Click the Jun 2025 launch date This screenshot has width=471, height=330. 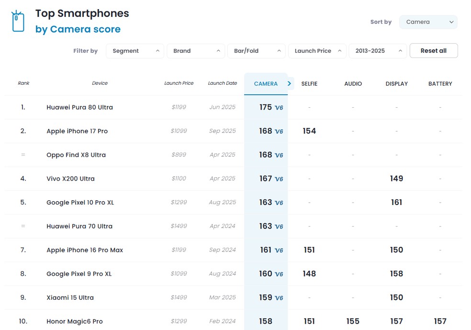222,107
